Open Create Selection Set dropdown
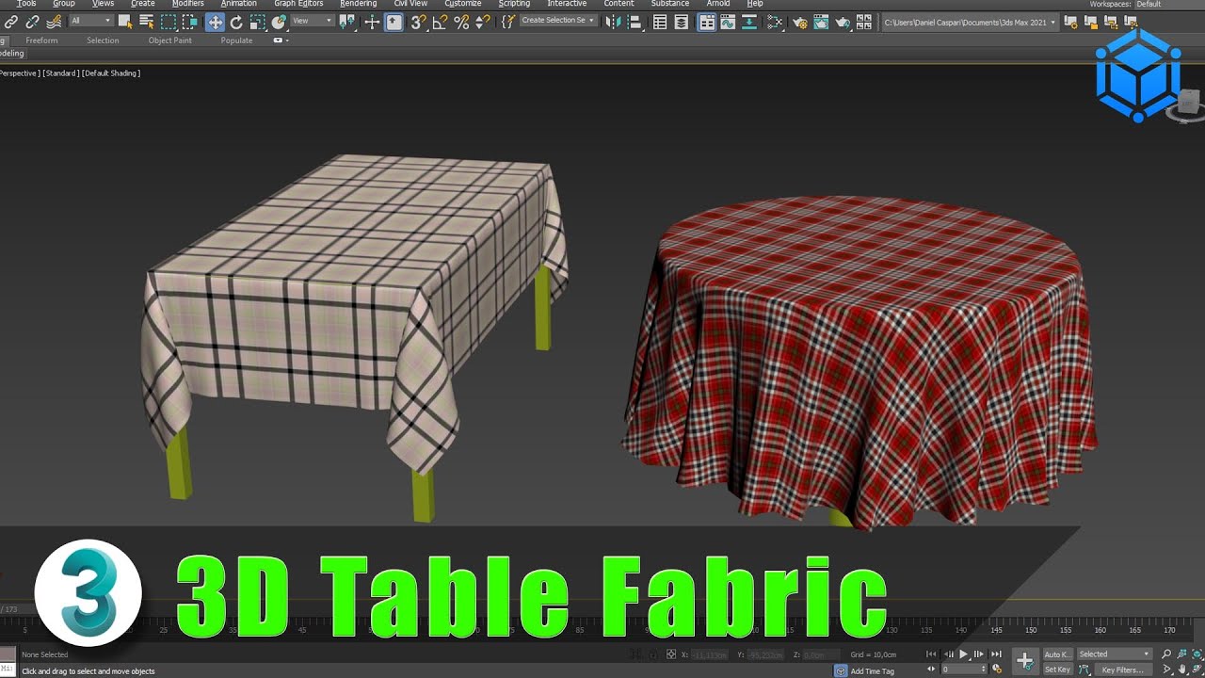The image size is (1205, 678). point(558,21)
